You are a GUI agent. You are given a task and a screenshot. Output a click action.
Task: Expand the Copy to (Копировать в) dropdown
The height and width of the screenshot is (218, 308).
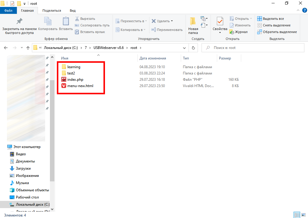click(130, 30)
